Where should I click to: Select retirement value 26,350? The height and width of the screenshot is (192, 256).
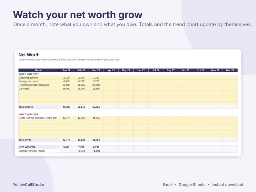pos(81,85)
